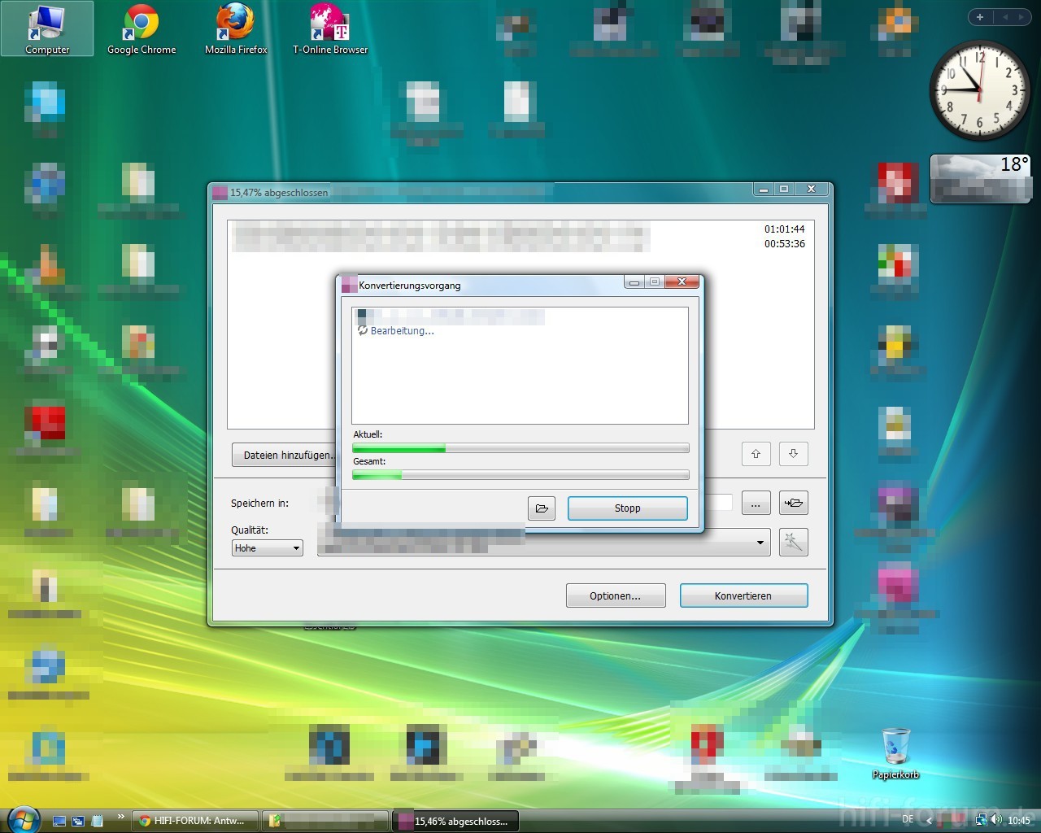Viewport: 1041px width, 833px height.
Task: Click the volume speaker tray icon
Action: click(995, 820)
